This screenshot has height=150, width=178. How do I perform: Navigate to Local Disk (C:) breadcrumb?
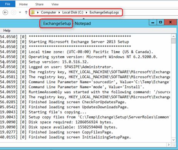click(73, 12)
